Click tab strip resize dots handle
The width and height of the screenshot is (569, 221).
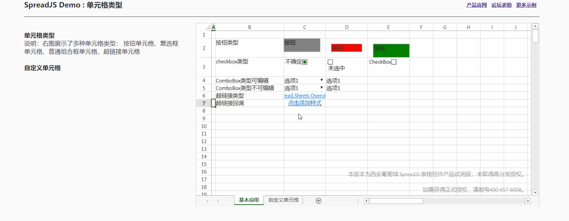click(x=358, y=201)
